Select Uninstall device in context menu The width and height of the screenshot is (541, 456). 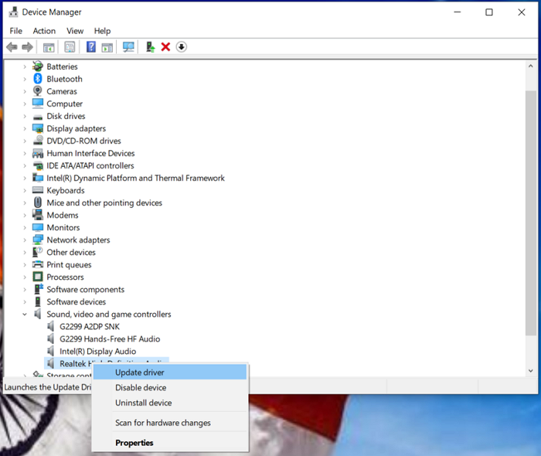(144, 403)
